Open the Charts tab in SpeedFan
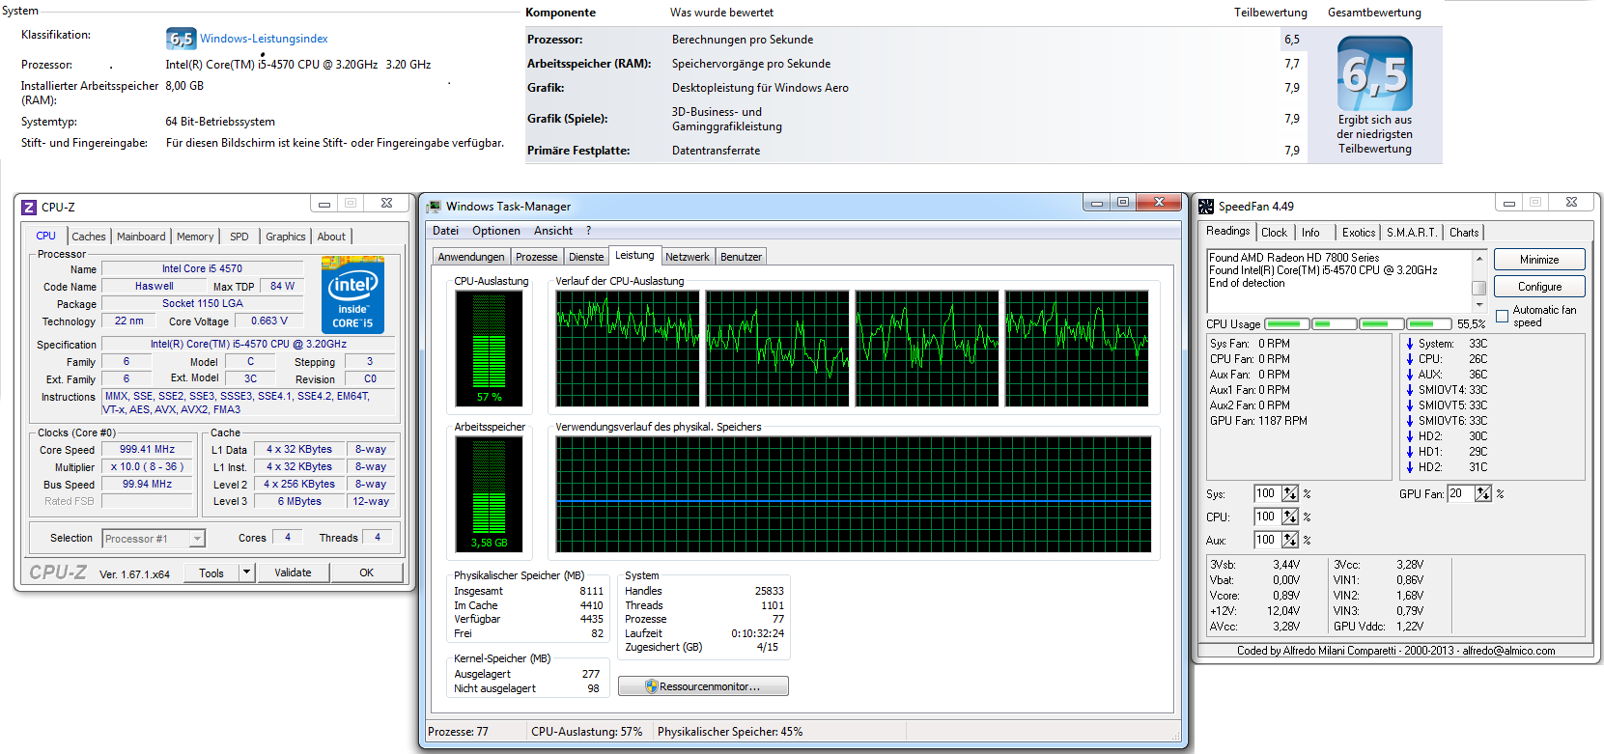The height and width of the screenshot is (754, 1604). tap(1464, 233)
